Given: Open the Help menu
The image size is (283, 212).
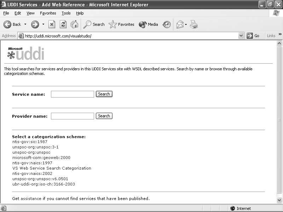Looking at the screenshot, I should tap(80, 13).
